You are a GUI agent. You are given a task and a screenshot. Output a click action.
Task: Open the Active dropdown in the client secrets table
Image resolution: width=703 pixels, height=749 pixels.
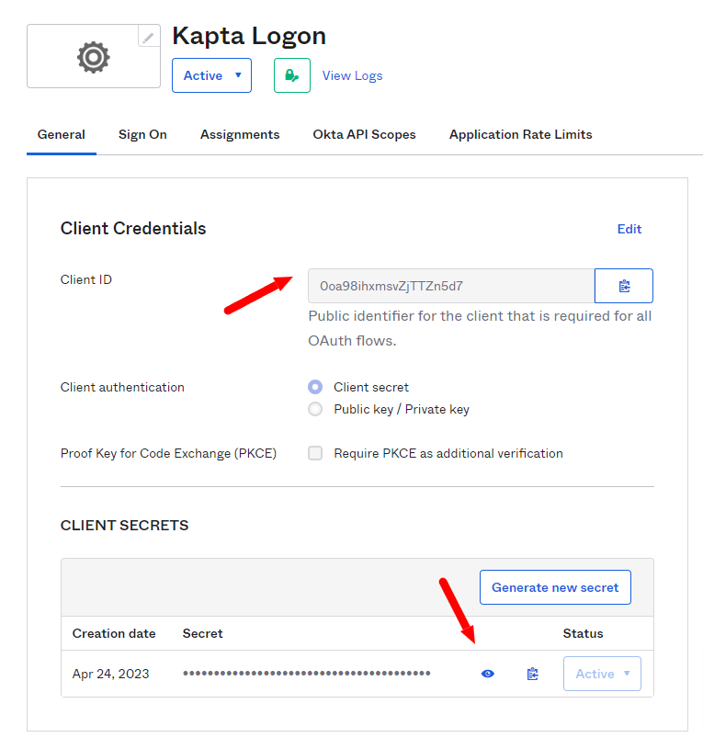pos(602,673)
